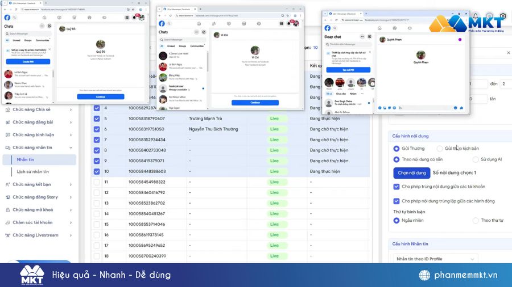Image resolution: width=512 pixels, height=287 pixels.
Task: Go to Facebook Home in Quý Đô window
Action: [44, 18]
